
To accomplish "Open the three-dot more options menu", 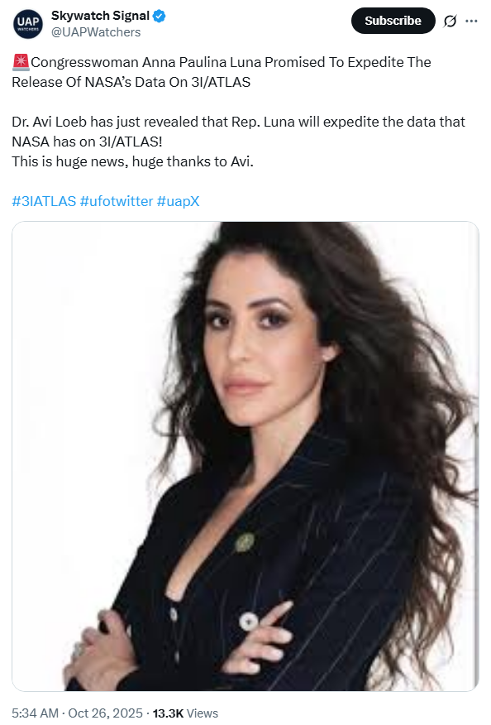I will 472,21.
